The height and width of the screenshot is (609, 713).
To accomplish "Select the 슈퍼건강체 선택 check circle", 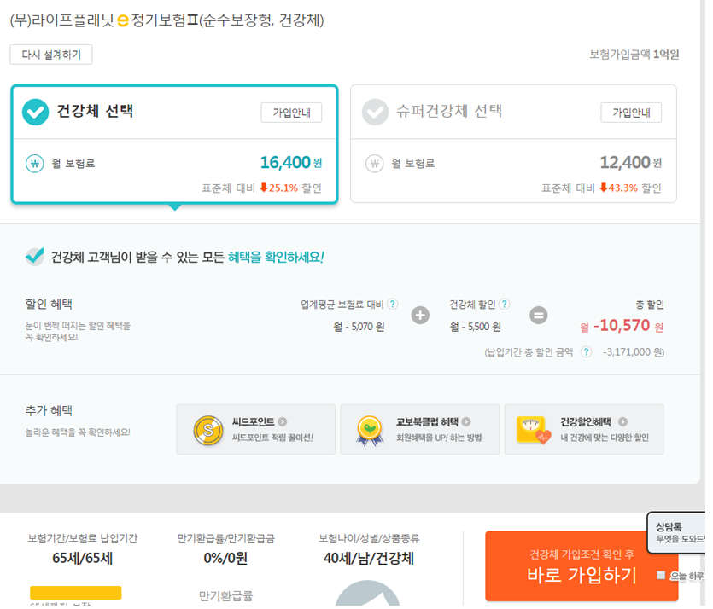I will coord(375,112).
